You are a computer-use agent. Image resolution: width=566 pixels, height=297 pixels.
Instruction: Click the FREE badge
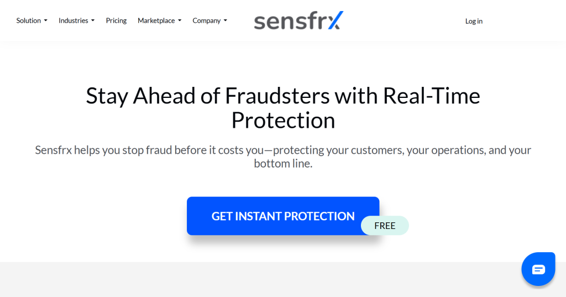coord(385,226)
